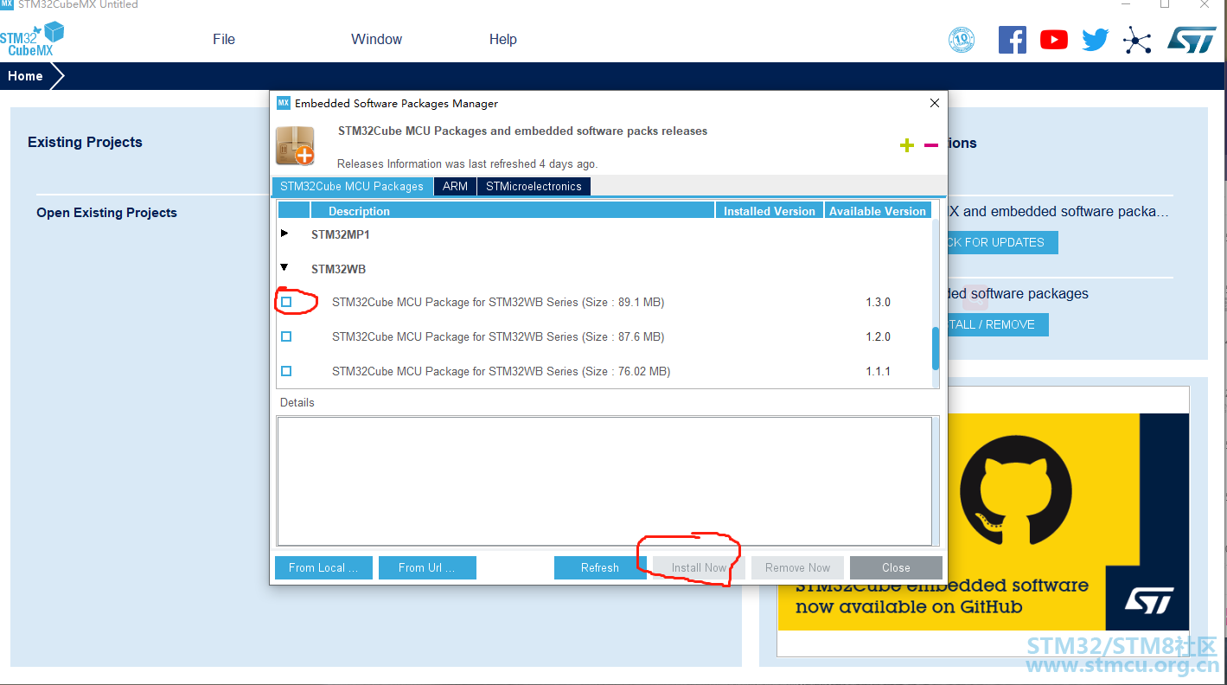1227x685 pixels.
Task: Select the STM32WB 87.6 MB package row text
Action: 498,336
